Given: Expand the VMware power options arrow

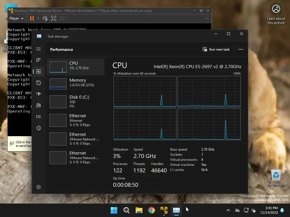Looking at the screenshot, I should pos(38,18).
